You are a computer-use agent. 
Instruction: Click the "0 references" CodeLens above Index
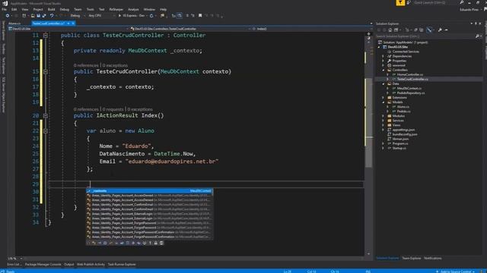point(86,109)
